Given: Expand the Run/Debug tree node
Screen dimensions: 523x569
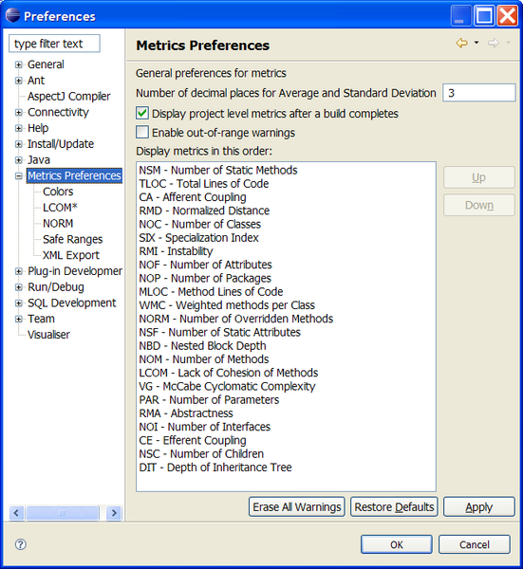Looking at the screenshot, I should tap(19, 287).
